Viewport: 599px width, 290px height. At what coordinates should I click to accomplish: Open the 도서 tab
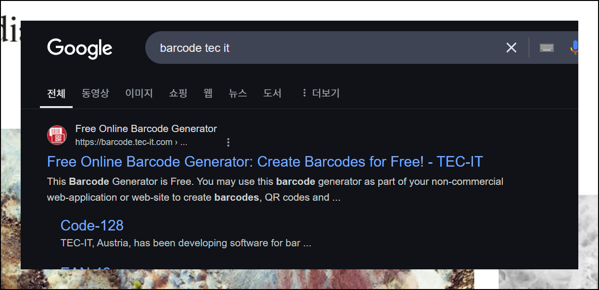(272, 93)
